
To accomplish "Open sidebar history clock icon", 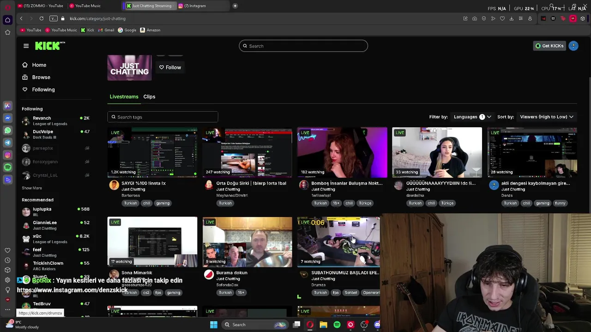I will point(7,260).
